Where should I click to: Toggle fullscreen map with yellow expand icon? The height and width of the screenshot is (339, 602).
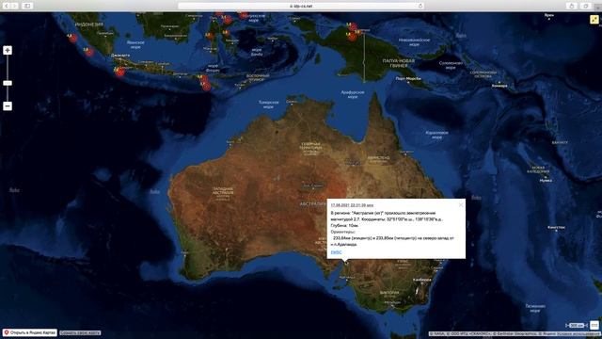coord(594,19)
